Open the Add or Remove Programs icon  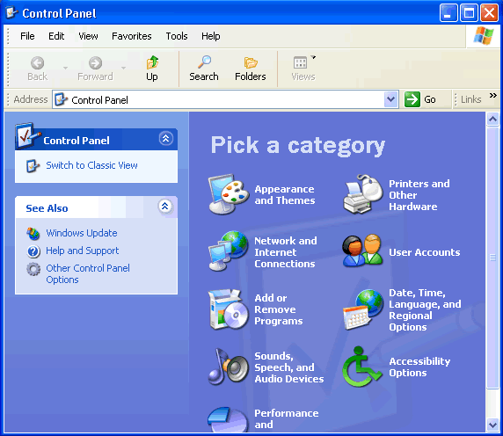(x=229, y=309)
